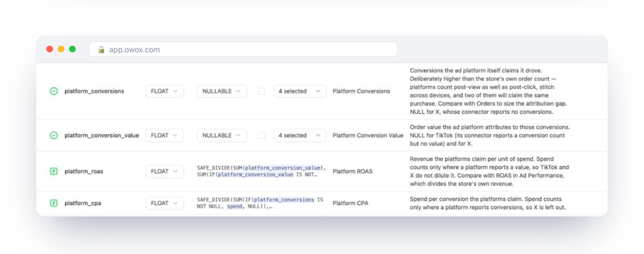
Task: Open FLOAT type dropdown for platform_conversion_value
Action: 165,135
